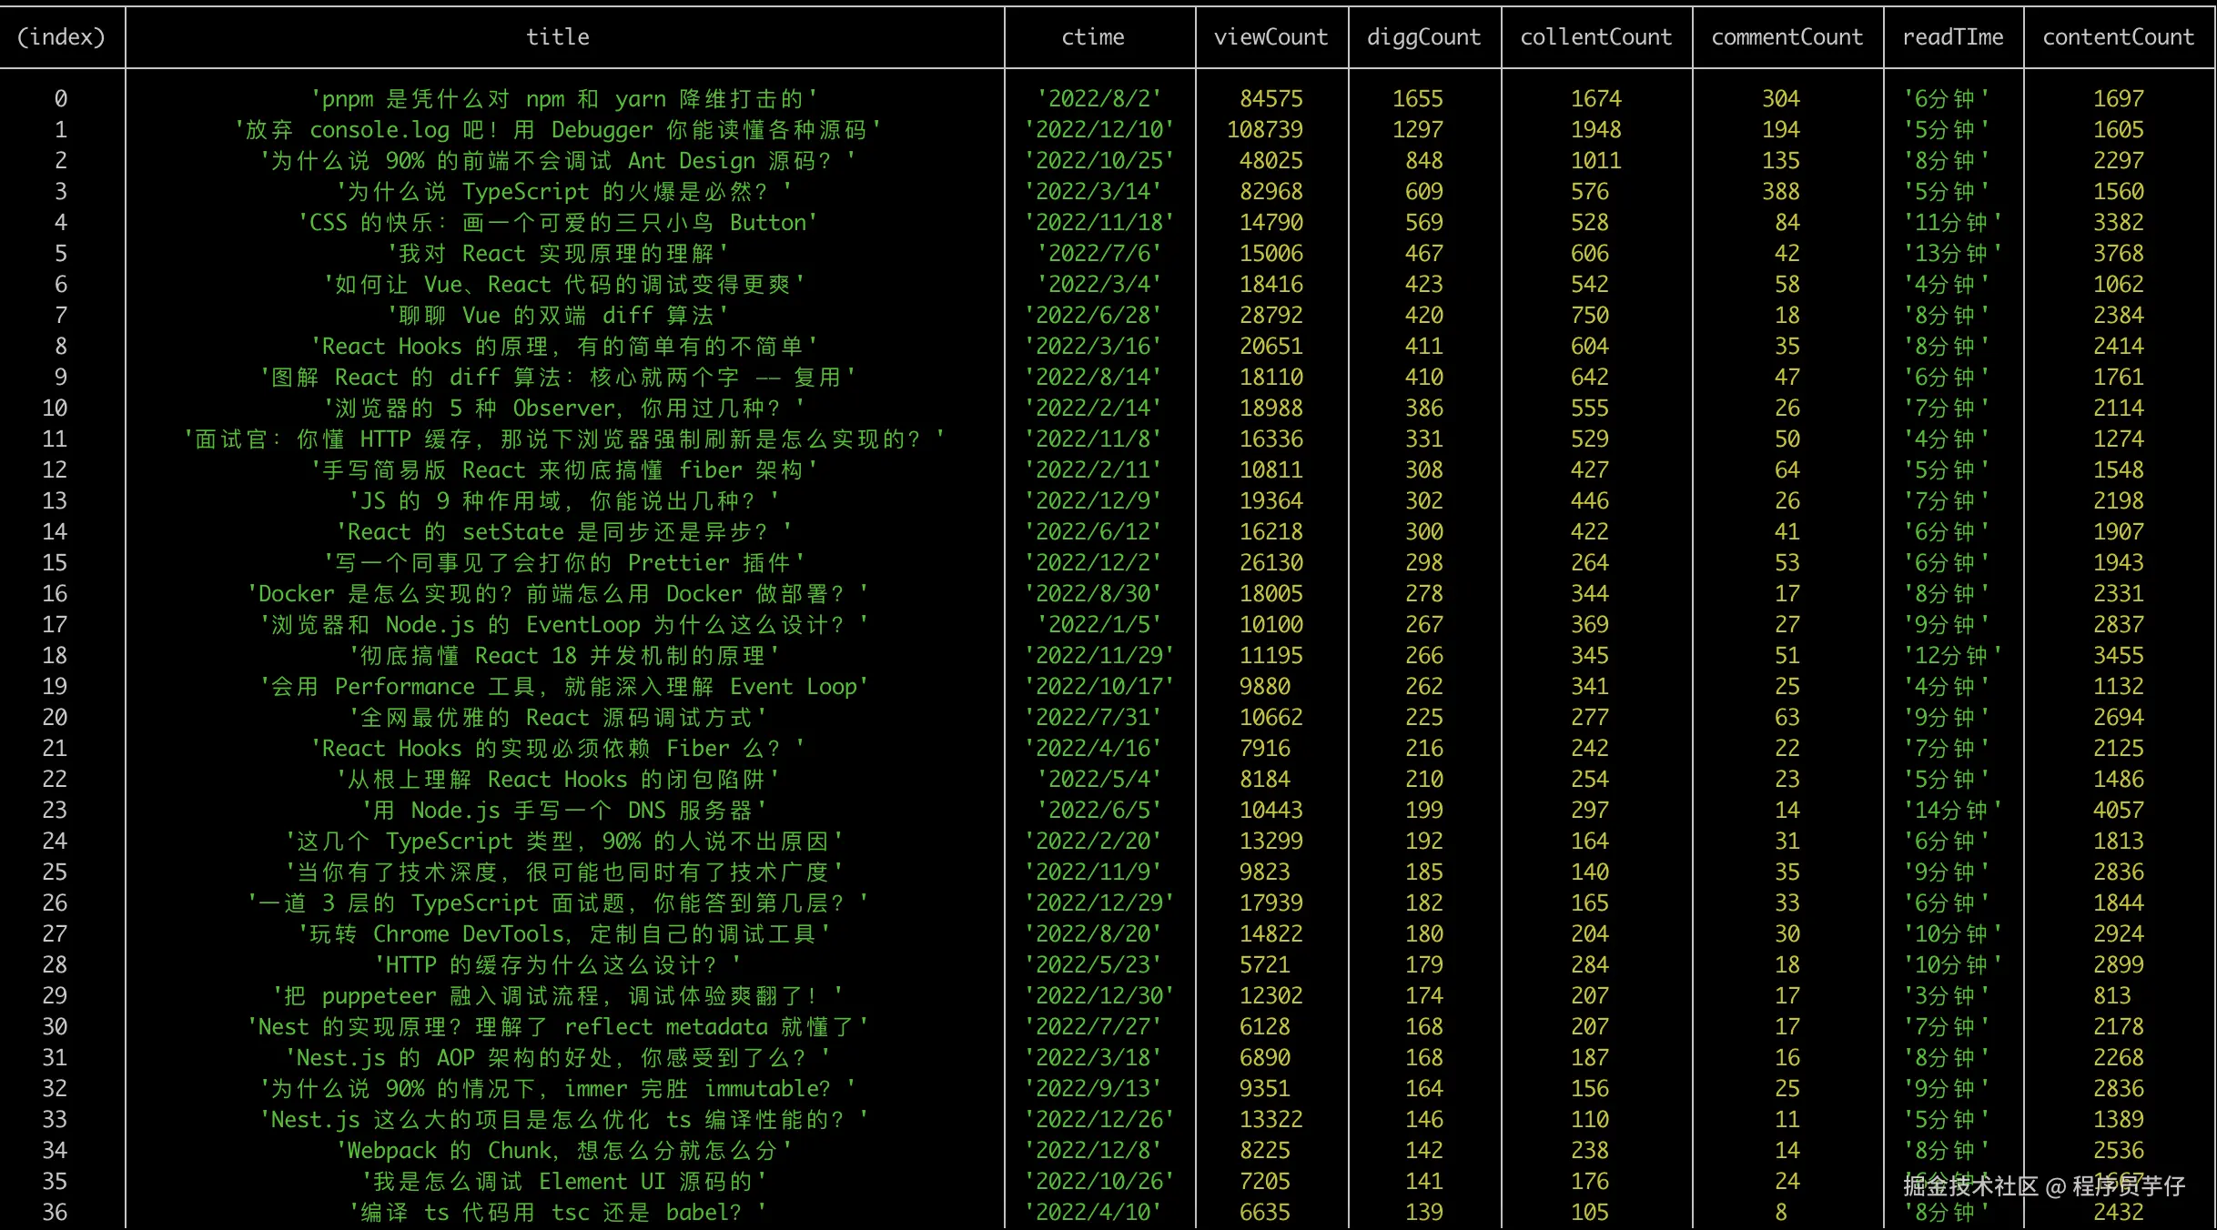Select title '手写简易版 React 来彻底搞懂 fiber 架构'
The image size is (2217, 1230).
pos(564,470)
